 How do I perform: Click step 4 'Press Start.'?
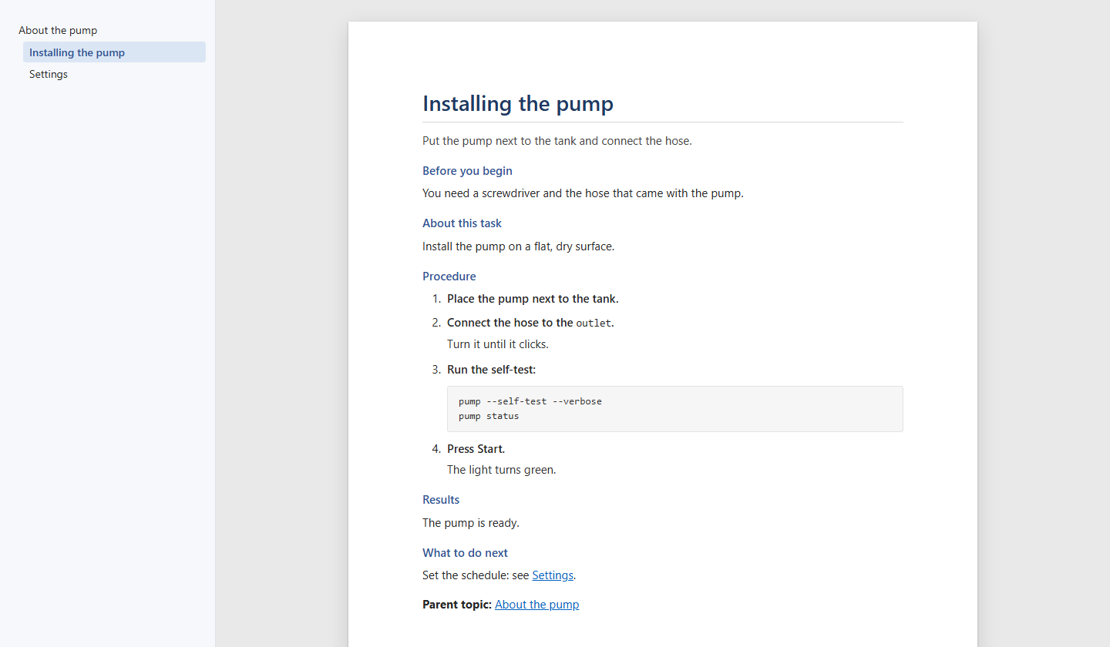click(x=476, y=449)
